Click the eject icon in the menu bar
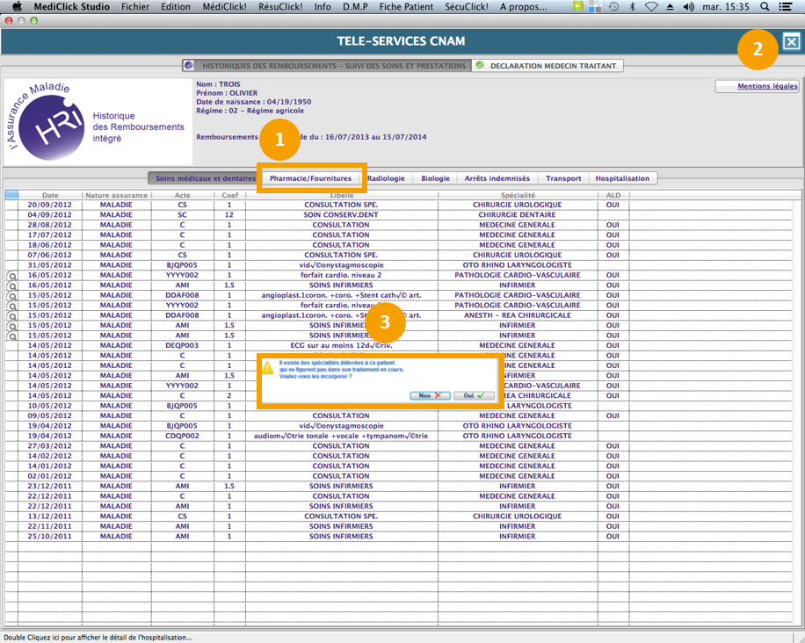This screenshot has height=643, width=805. (670, 7)
